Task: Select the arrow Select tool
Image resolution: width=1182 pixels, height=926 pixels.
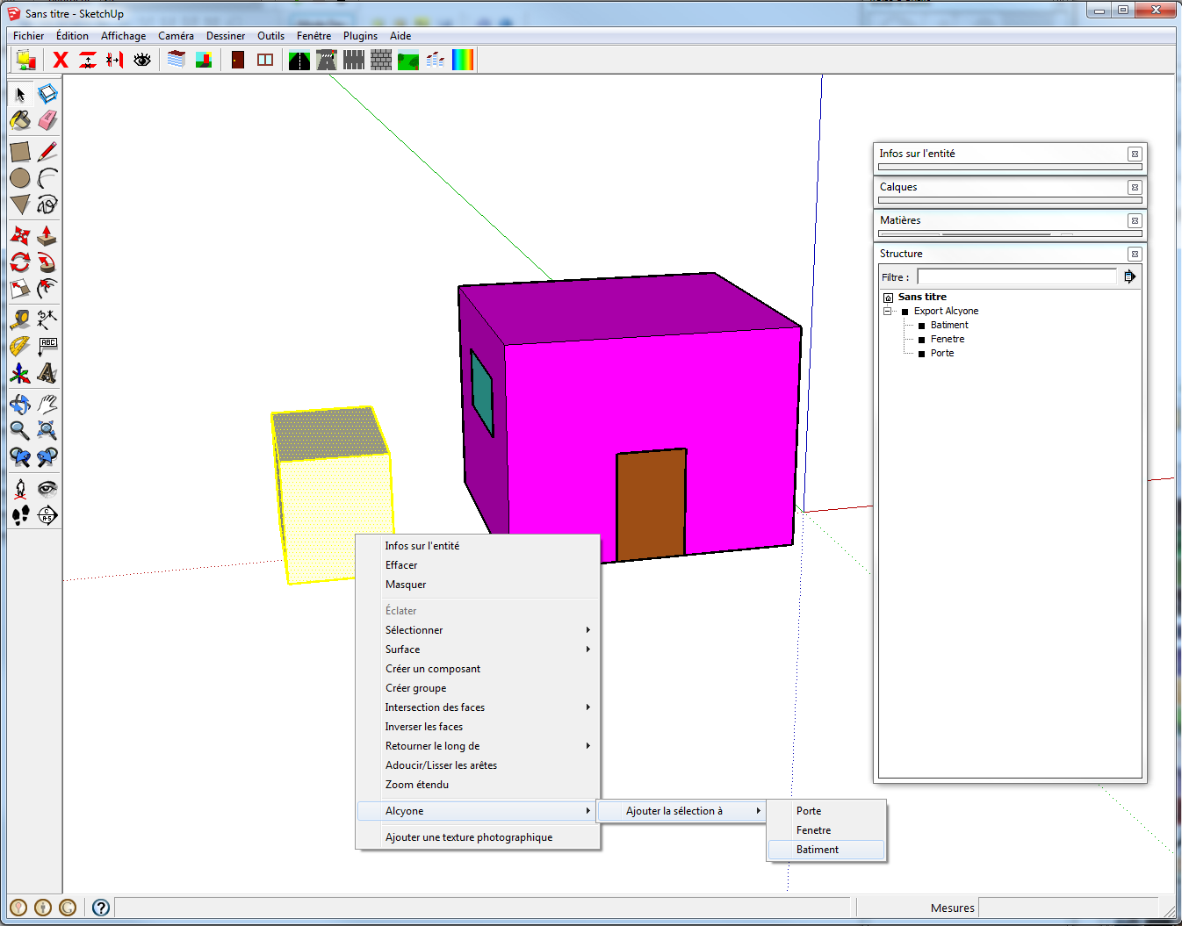Action: (x=20, y=94)
